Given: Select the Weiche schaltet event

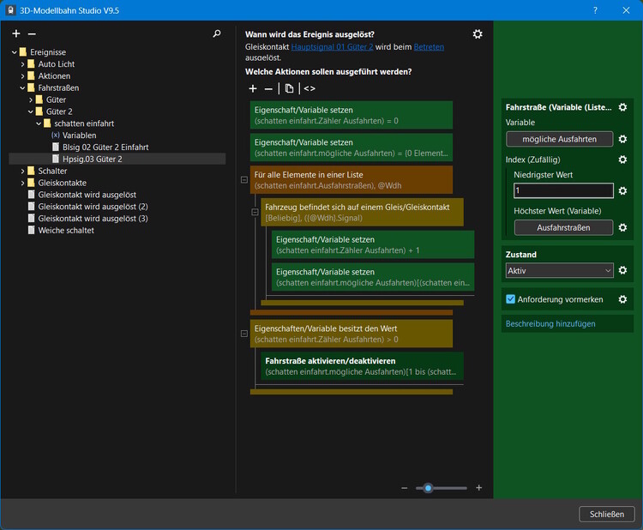Looking at the screenshot, I should 66,231.
